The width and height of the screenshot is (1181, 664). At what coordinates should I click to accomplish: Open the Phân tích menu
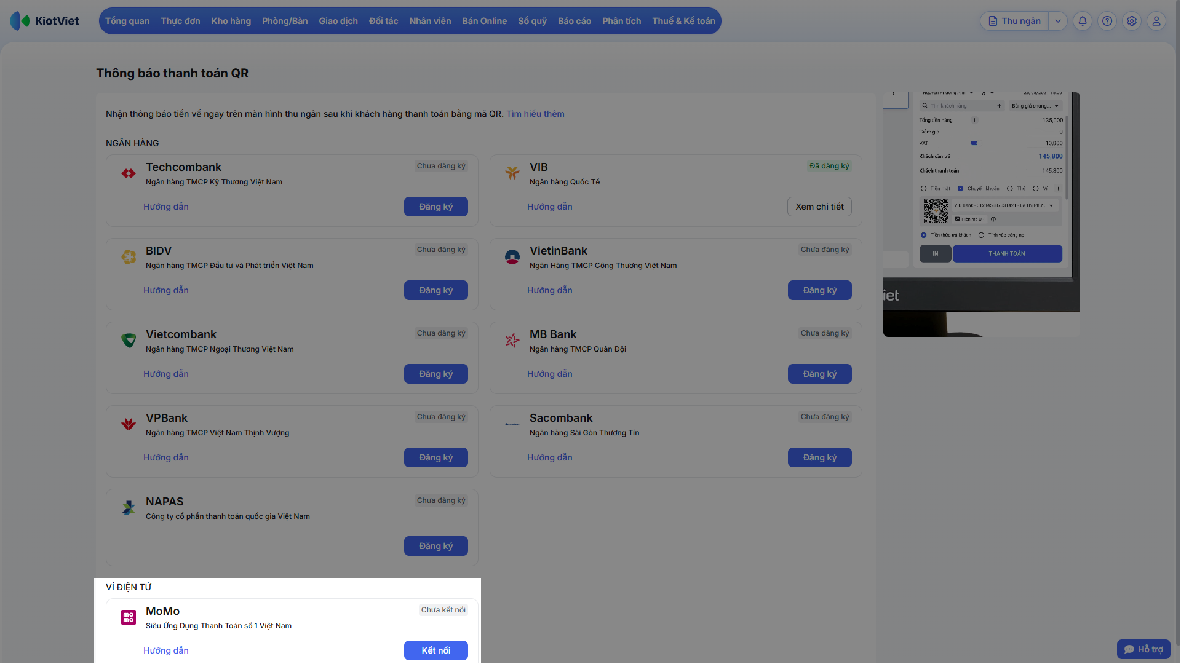click(622, 21)
